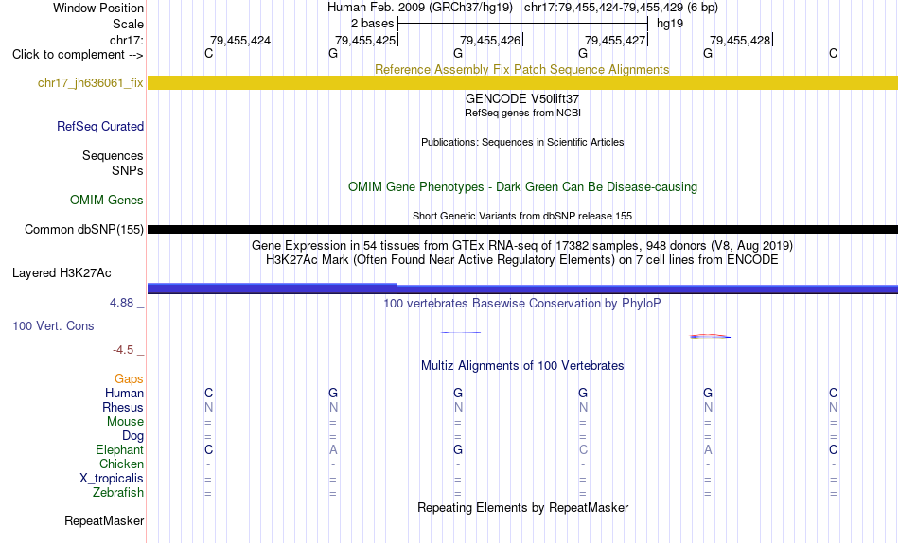Select the Zebrafish species row label

click(x=118, y=492)
